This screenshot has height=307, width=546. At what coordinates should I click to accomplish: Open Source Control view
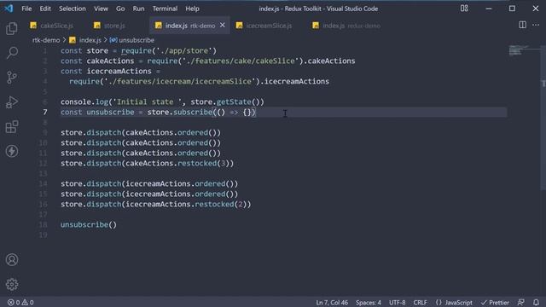tap(12, 78)
